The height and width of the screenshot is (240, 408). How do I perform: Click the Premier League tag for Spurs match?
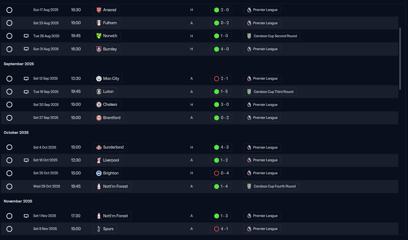pyautogui.click(x=262, y=229)
